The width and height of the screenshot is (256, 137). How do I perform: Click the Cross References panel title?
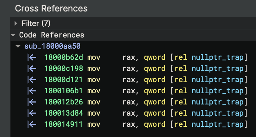(x=51, y=8)
